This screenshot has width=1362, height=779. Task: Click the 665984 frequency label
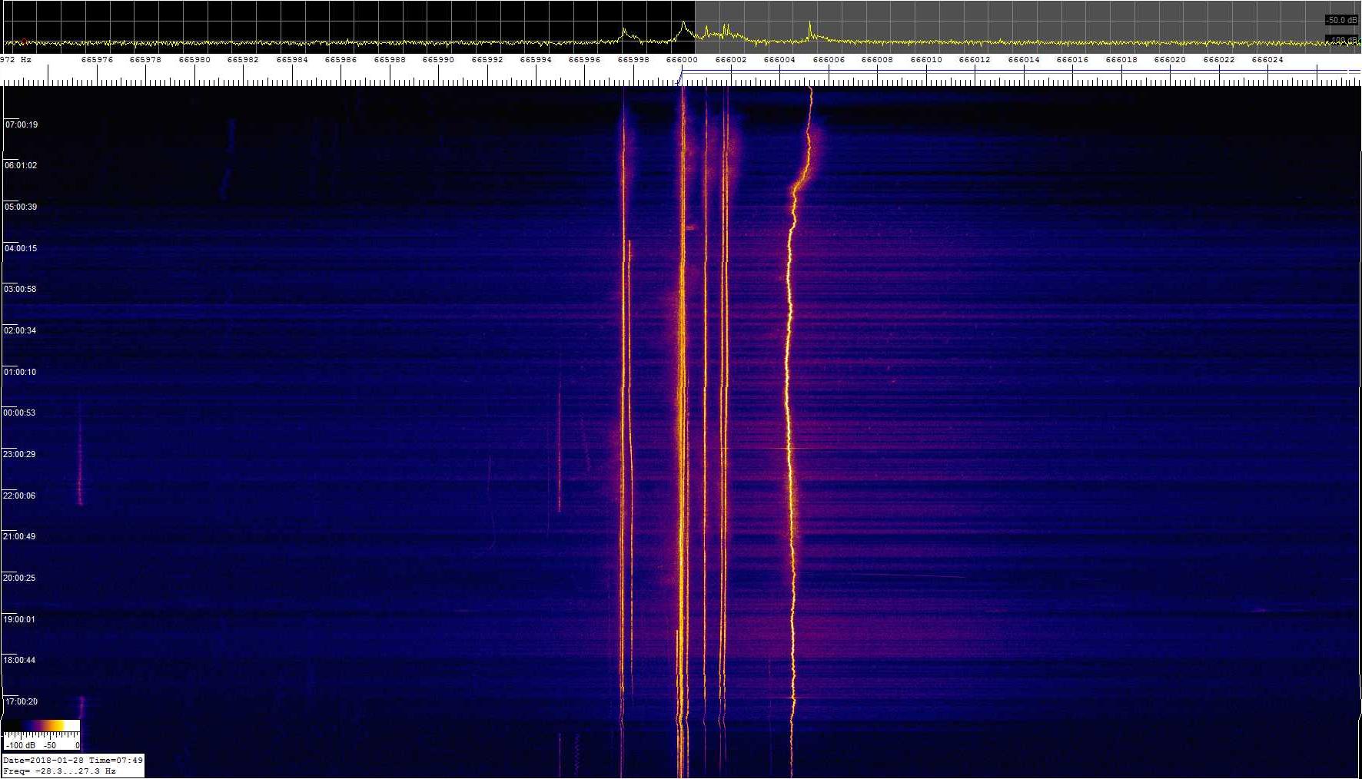[292, 60]
